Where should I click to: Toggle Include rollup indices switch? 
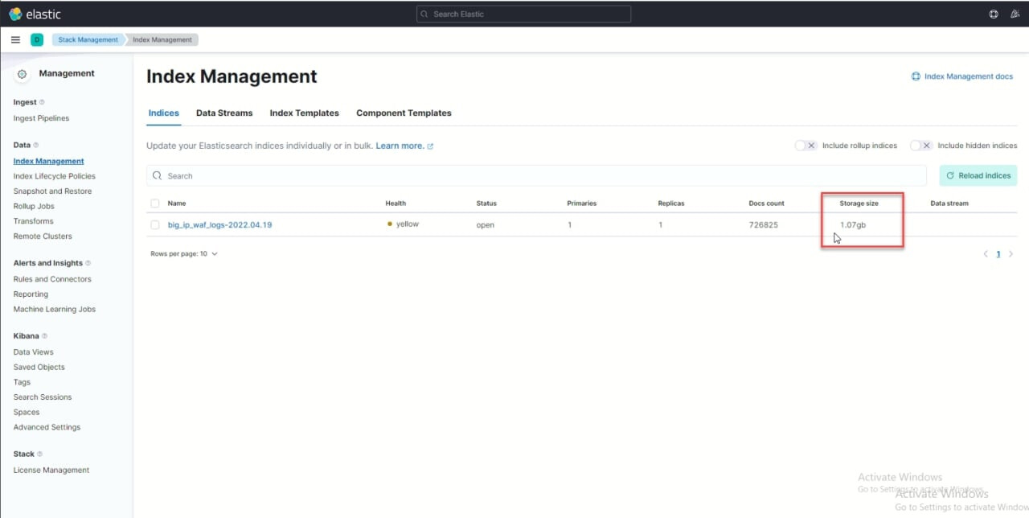click(x=806, y=146)
